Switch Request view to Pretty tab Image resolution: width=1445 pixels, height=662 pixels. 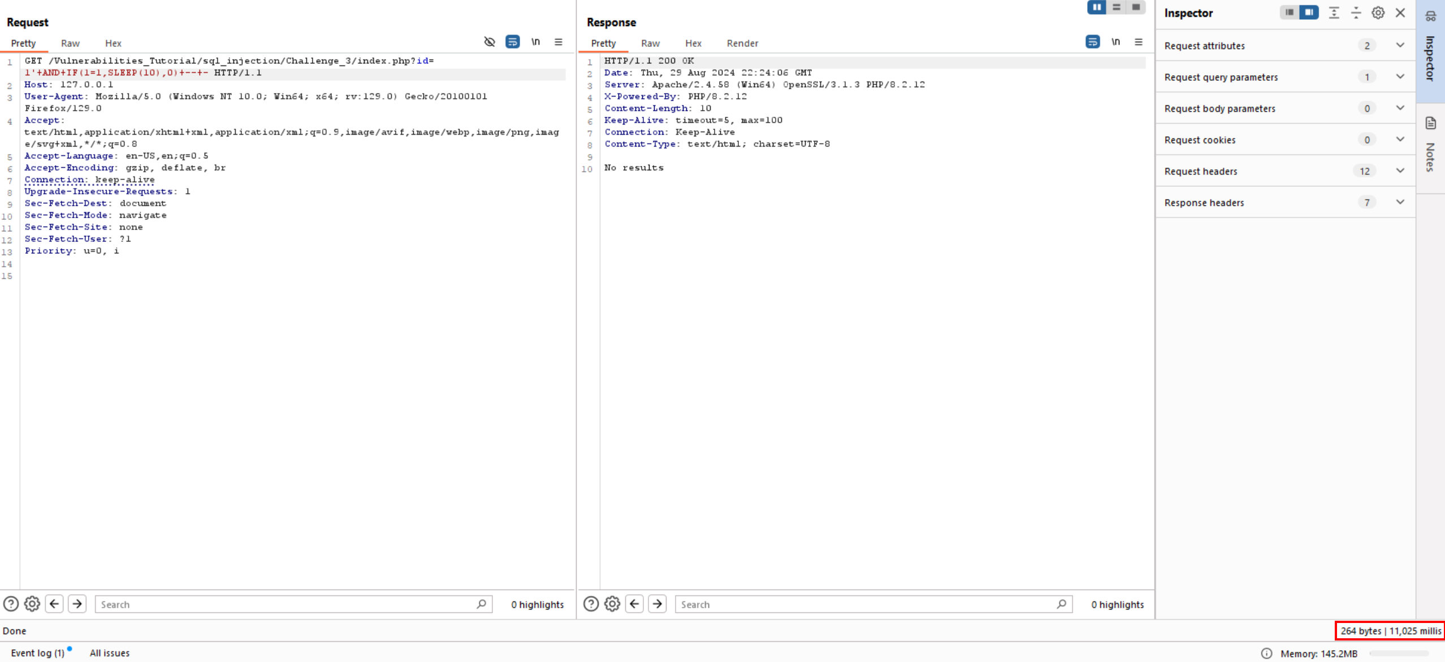[23, 43]
